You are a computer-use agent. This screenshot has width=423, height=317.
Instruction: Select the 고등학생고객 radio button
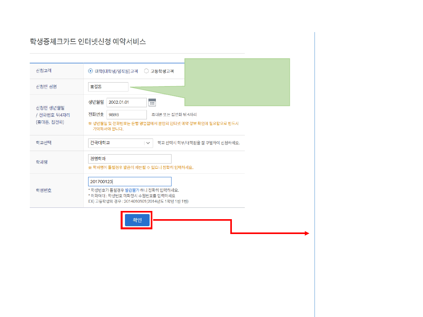(146, 71)
